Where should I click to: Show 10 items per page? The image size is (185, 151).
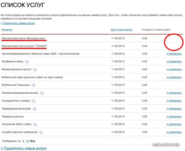pyautogui.click(x=28, y=141)
